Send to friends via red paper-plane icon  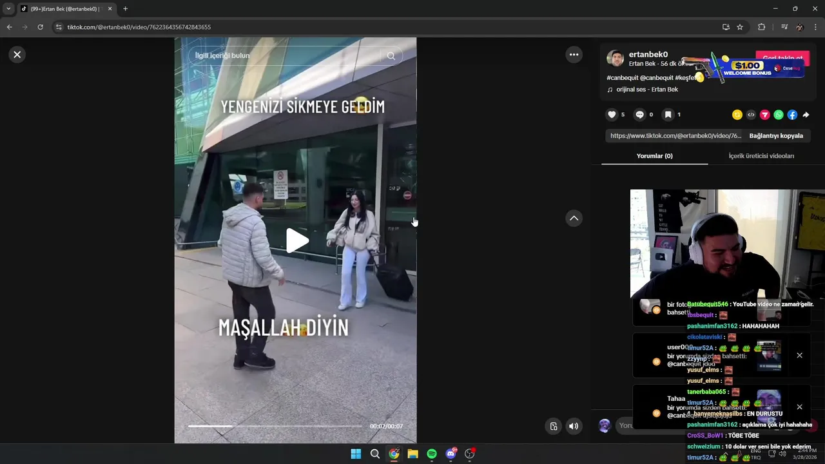tap(765, 115)
